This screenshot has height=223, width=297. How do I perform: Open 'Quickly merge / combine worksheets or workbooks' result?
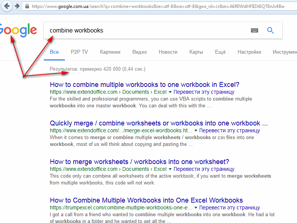click(x=159, y=123)
